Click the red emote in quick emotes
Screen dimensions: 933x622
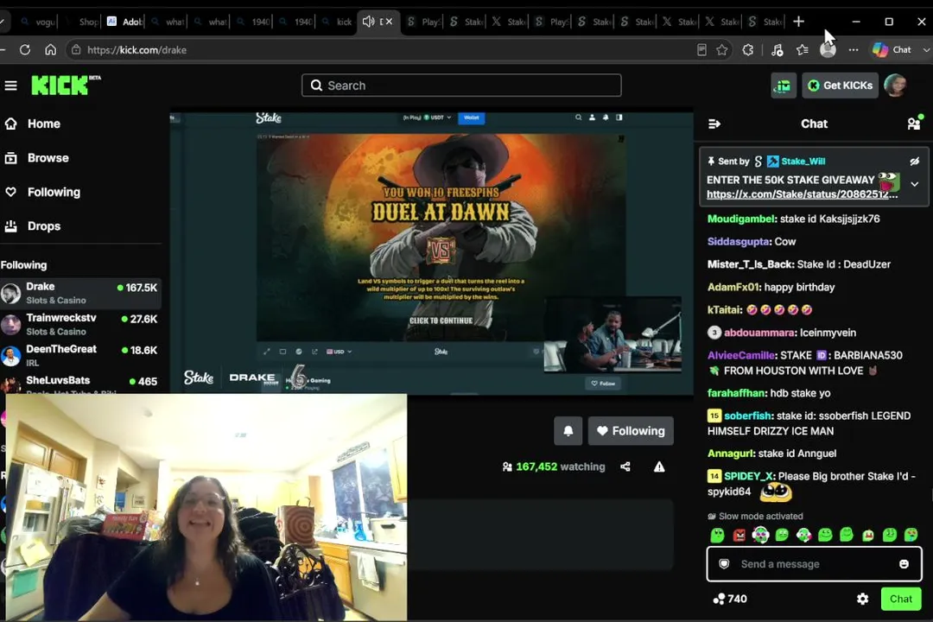click(739, 535)
